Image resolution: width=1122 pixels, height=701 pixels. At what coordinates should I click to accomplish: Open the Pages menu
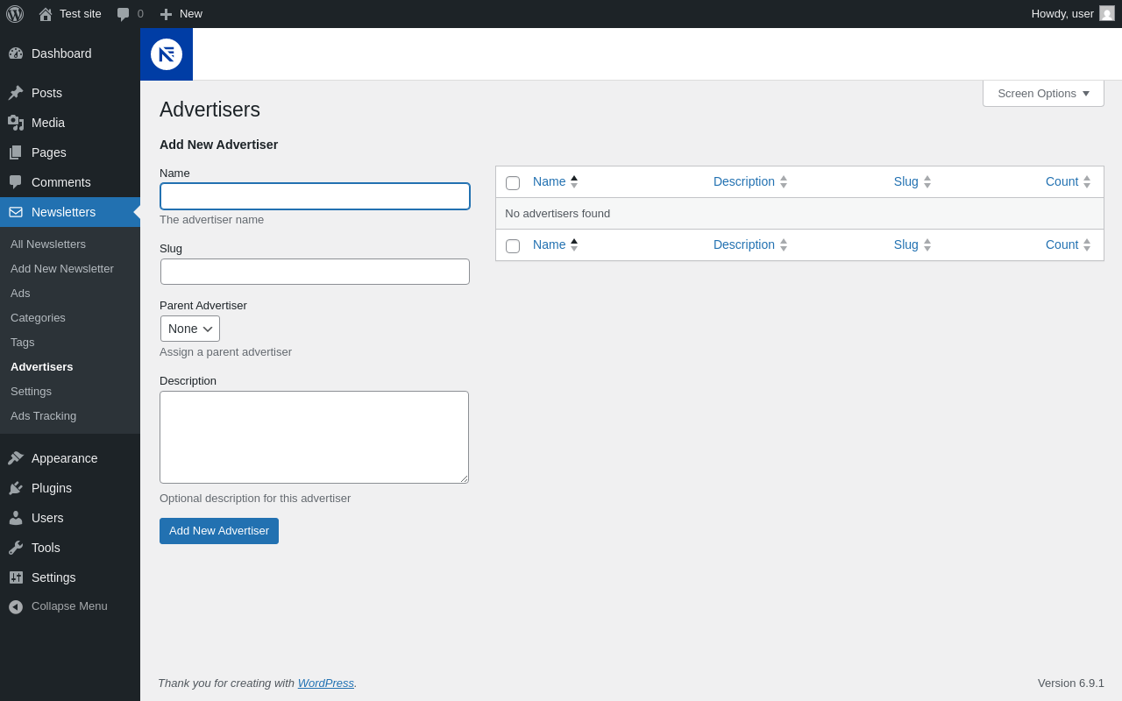(70, 152)
